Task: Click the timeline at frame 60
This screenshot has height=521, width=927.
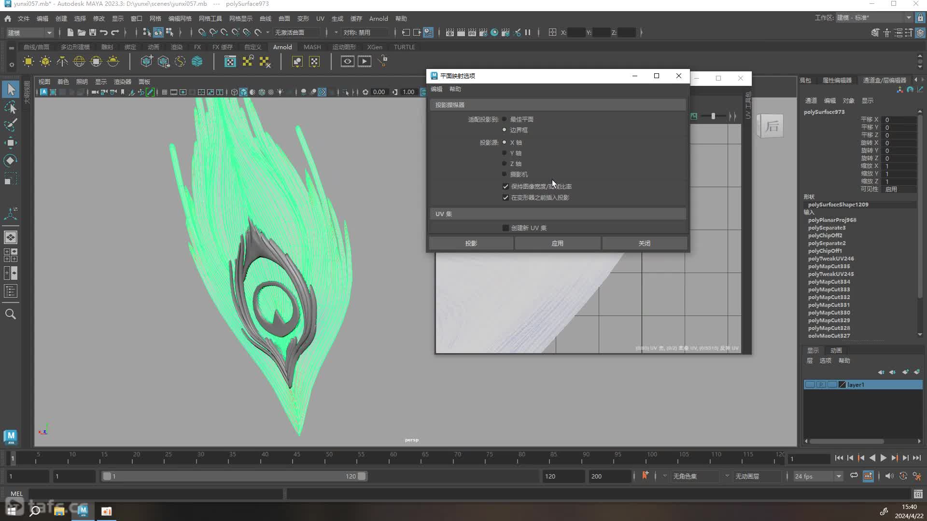Action: (x=393, y=457)
